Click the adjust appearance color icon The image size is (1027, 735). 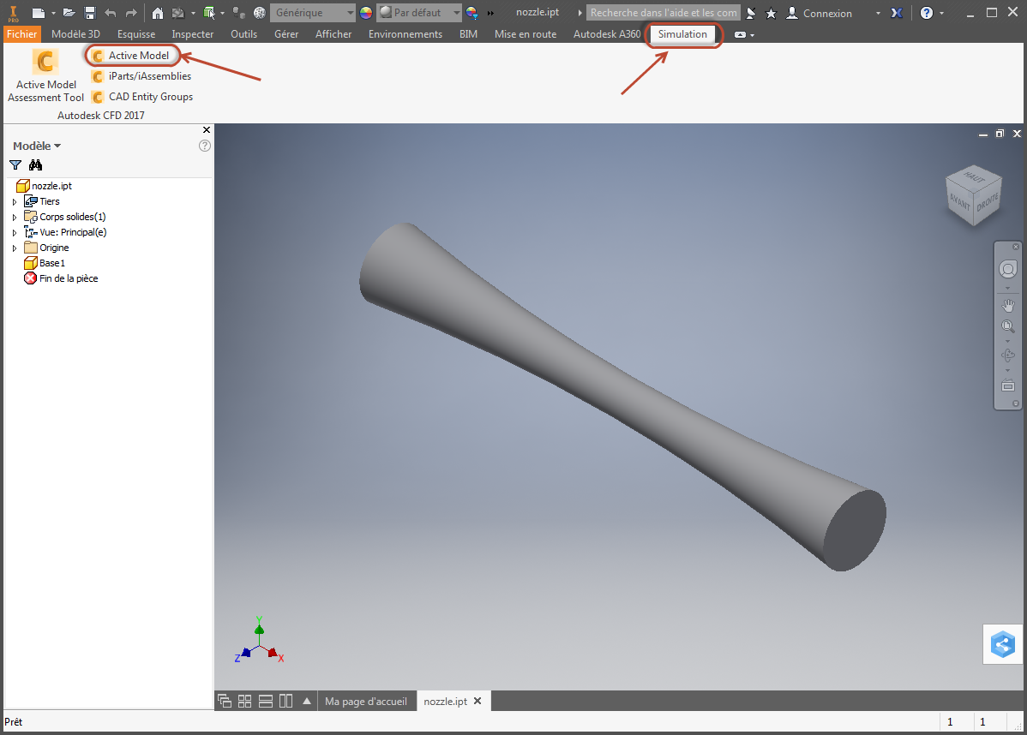471,13
